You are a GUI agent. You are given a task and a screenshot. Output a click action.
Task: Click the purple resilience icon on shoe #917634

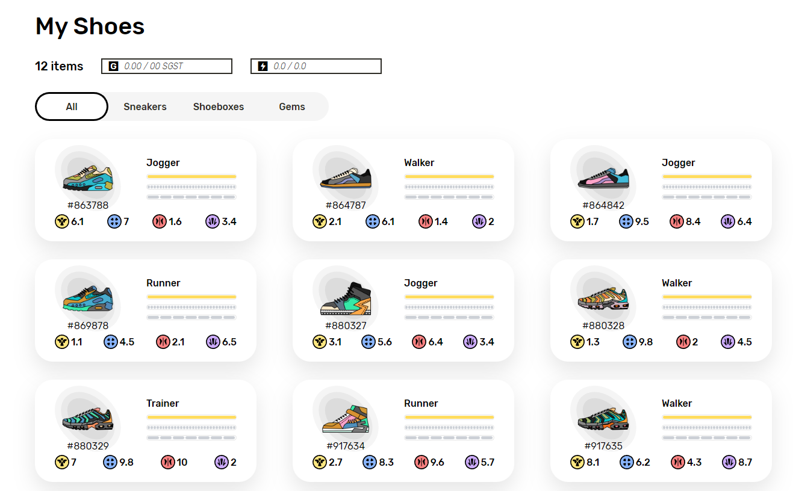(x=472, y=462)
